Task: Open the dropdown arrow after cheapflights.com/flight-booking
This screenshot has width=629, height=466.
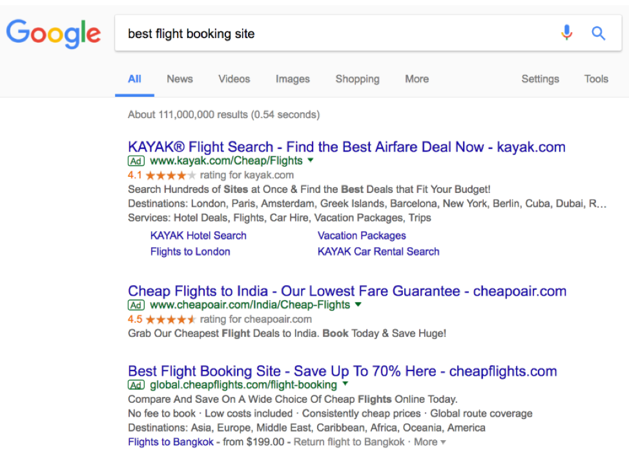Action: pos(345,384)
